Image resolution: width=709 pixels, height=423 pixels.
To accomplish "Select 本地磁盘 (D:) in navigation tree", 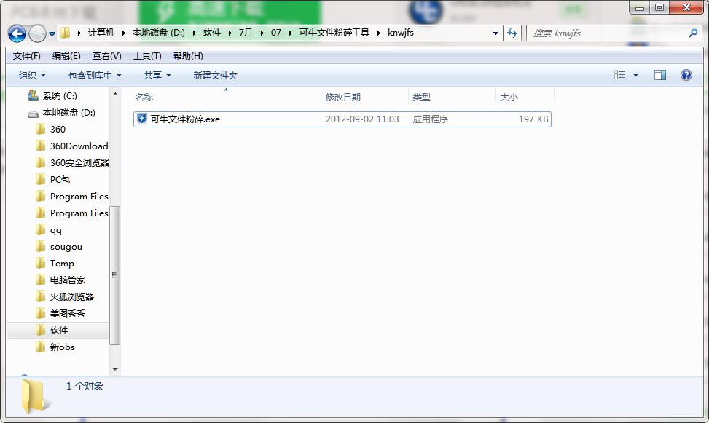I will tap(68, 113).
